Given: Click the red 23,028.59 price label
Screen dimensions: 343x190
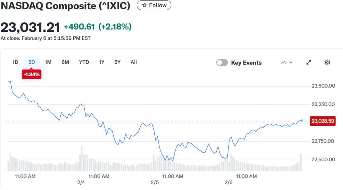Looking at the screenshot, I should coord(323,121).
